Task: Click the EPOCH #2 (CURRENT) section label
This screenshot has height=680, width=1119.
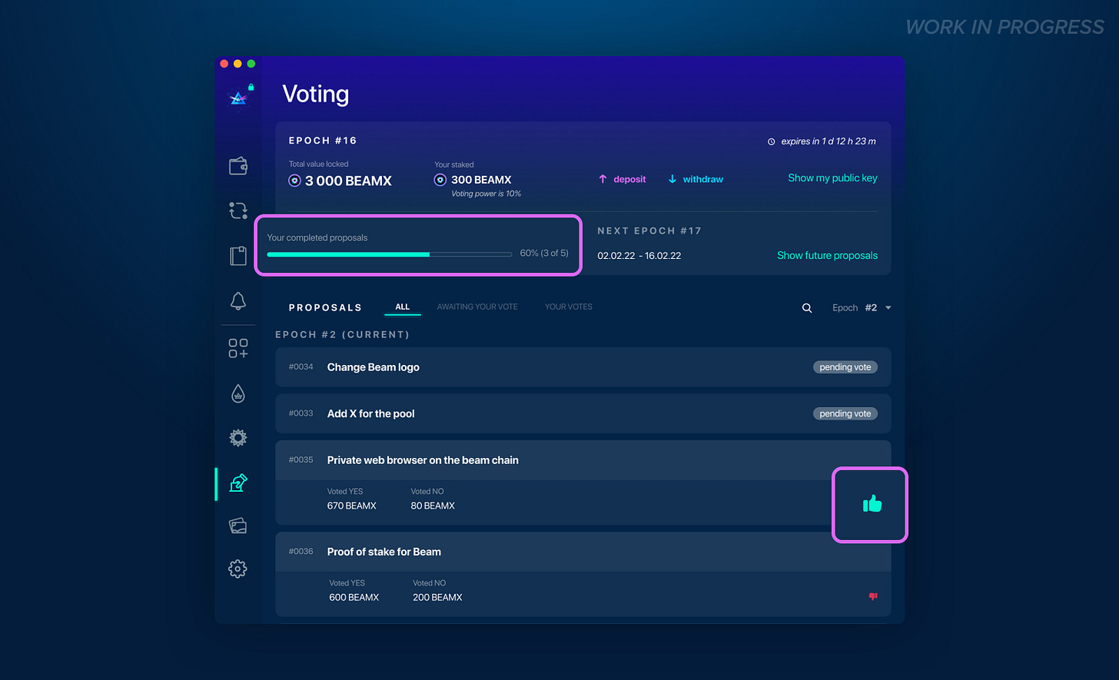Action: [342, 334]
